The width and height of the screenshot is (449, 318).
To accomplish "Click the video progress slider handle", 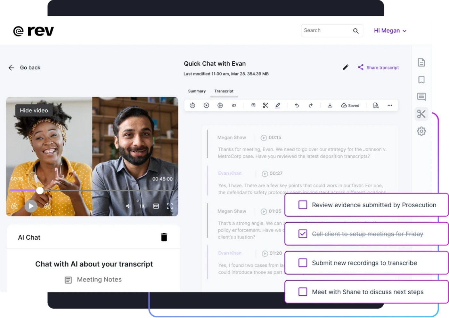I will [40, 191].
